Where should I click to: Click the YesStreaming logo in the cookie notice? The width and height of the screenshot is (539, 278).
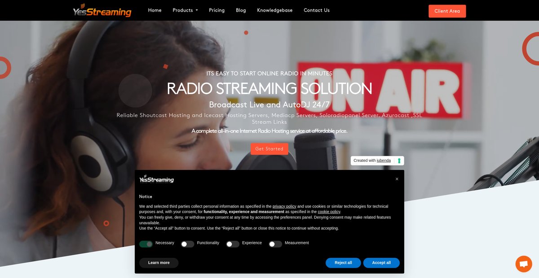point(156,179)
